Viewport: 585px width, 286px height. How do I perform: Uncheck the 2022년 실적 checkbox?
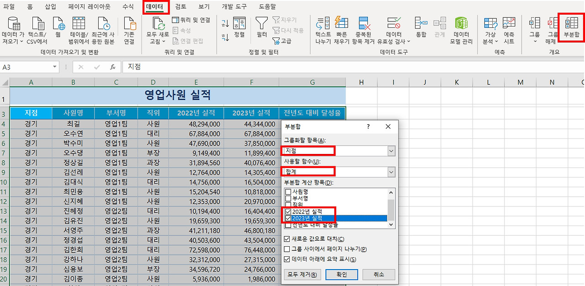tap(288, 212)
